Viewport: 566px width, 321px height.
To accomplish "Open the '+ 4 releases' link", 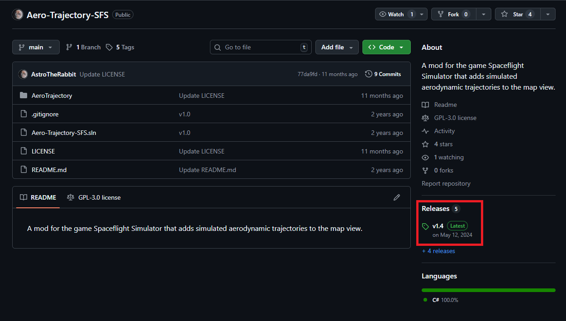I will point(438,251).
